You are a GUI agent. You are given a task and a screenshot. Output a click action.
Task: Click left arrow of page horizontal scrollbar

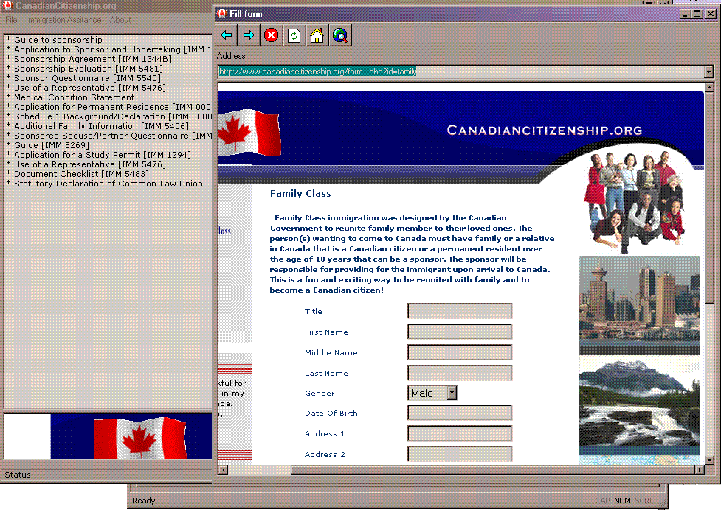coord(223,470)
